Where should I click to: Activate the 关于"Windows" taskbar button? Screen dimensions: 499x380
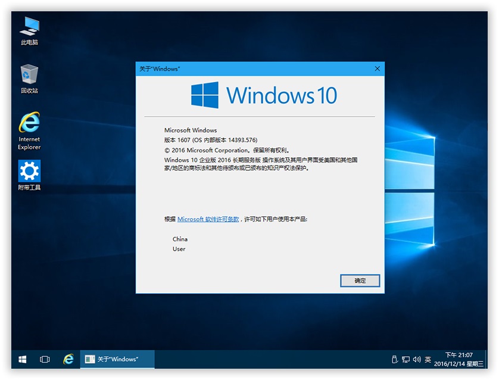pos(117,359)
